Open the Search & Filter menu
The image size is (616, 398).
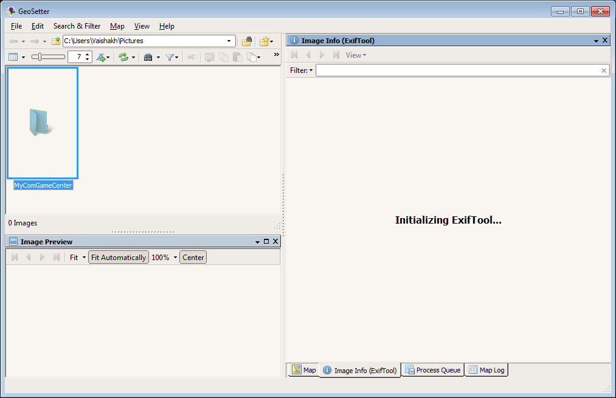[77, 26]
